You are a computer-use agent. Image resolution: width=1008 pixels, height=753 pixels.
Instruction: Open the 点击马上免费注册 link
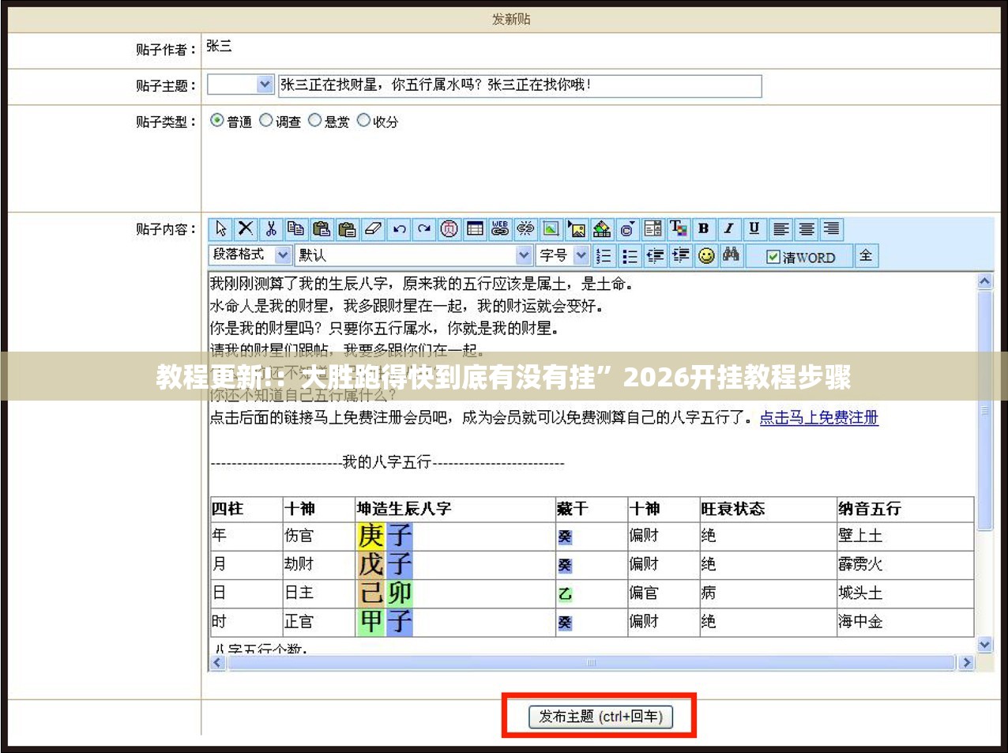819,417
